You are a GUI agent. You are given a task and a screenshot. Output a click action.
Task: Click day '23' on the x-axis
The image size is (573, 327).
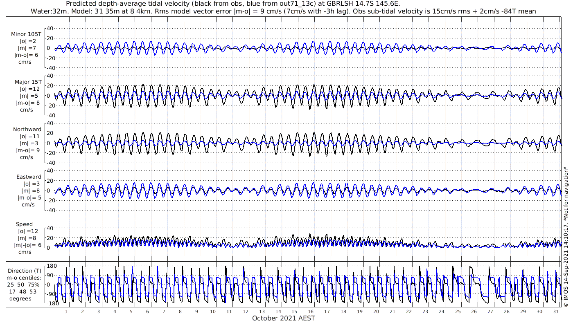(x=425, y=311)
